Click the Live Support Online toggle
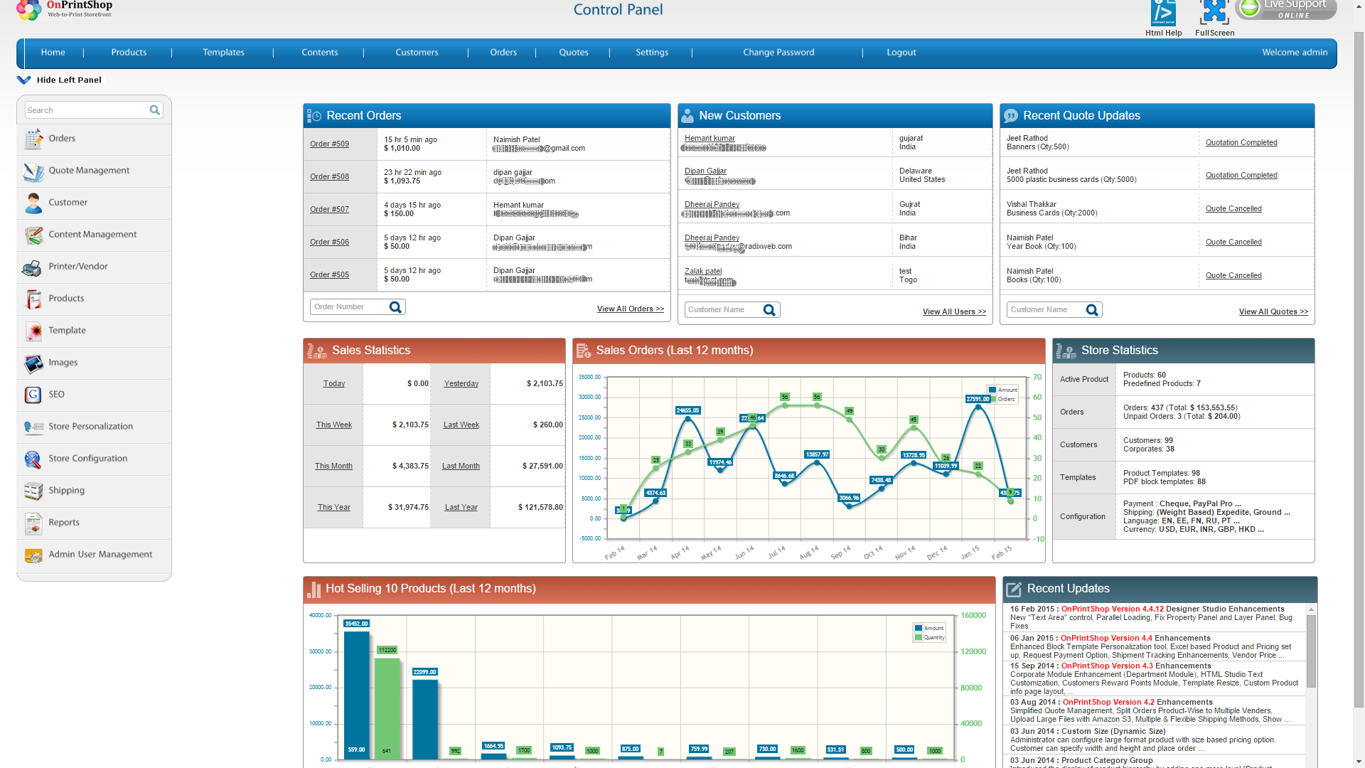 (1285, 9)
